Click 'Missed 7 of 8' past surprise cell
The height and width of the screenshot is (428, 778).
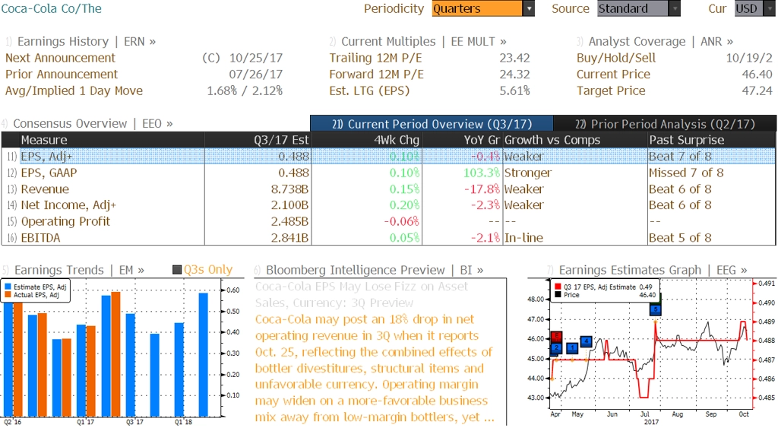coord(686,173)
